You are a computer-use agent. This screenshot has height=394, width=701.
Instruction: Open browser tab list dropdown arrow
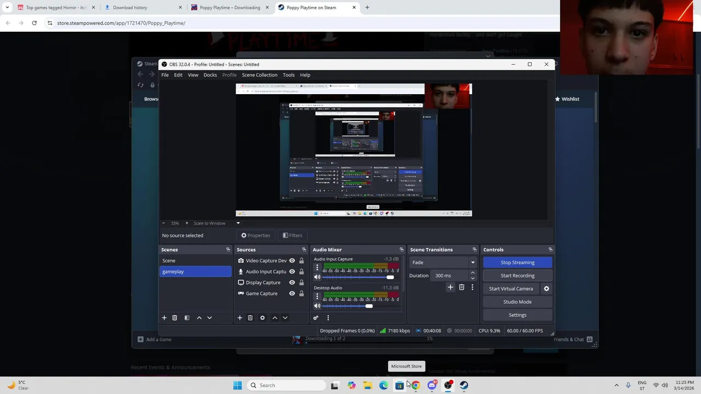7,8
